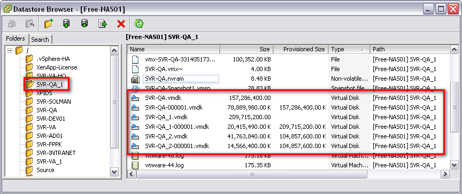Click the greyed-out overlapping squares toolbar icon
This screenshot has height=194, width=462.
pyautogui.click(x=12, y=24)
